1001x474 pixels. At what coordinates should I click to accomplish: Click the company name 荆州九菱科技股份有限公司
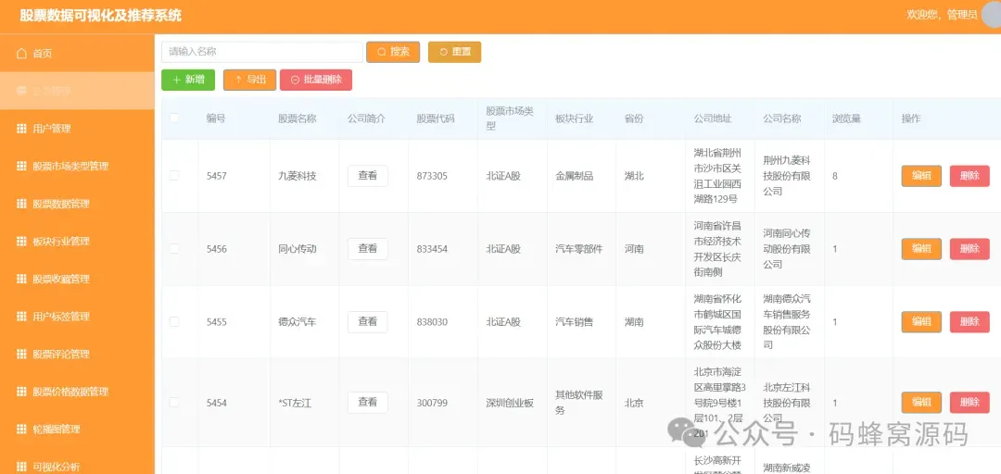[x=787, y=176]
